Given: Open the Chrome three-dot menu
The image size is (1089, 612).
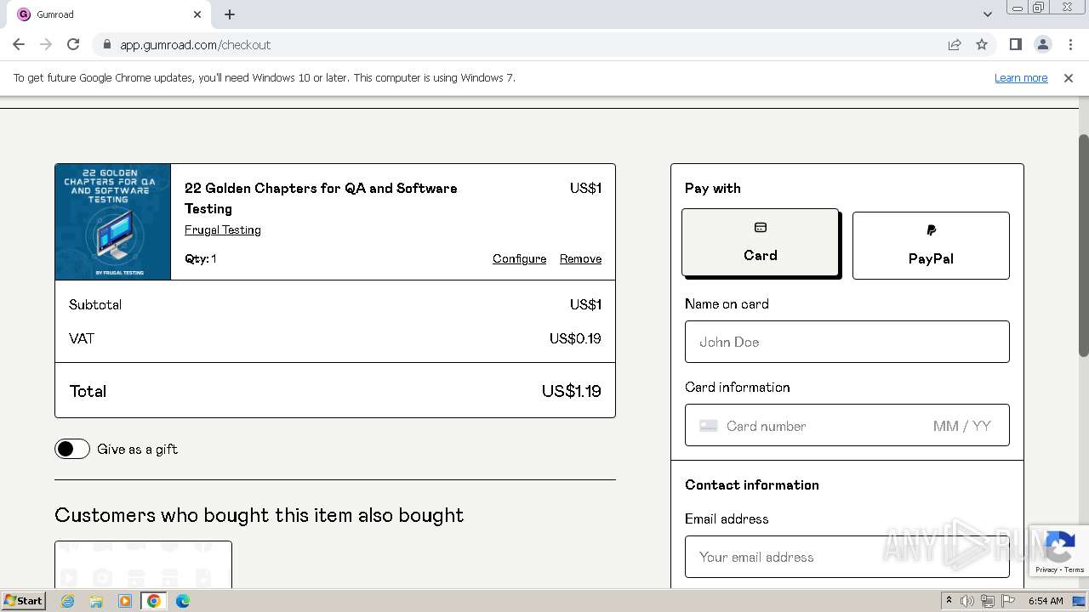Looking at the screenshot, I should (x=1069, y=45).
